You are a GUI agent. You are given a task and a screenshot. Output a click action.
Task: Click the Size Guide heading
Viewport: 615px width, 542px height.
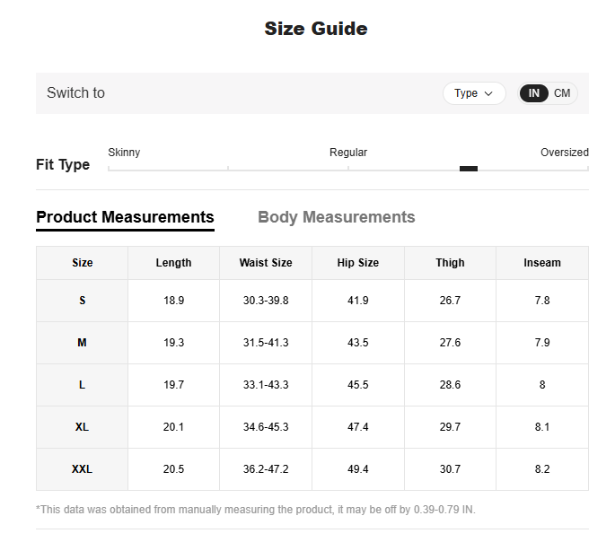(316, 29)
